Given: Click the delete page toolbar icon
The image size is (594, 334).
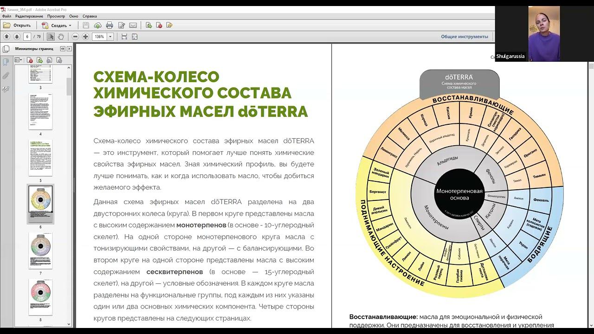Looking at the screenshot, I should pyautogui.click(x=159, y=25).
